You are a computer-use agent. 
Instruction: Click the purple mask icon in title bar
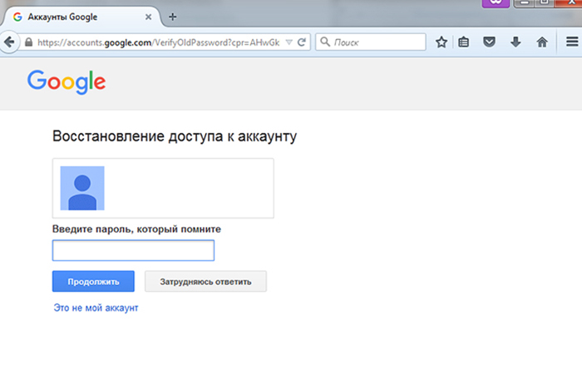[496, 3]
